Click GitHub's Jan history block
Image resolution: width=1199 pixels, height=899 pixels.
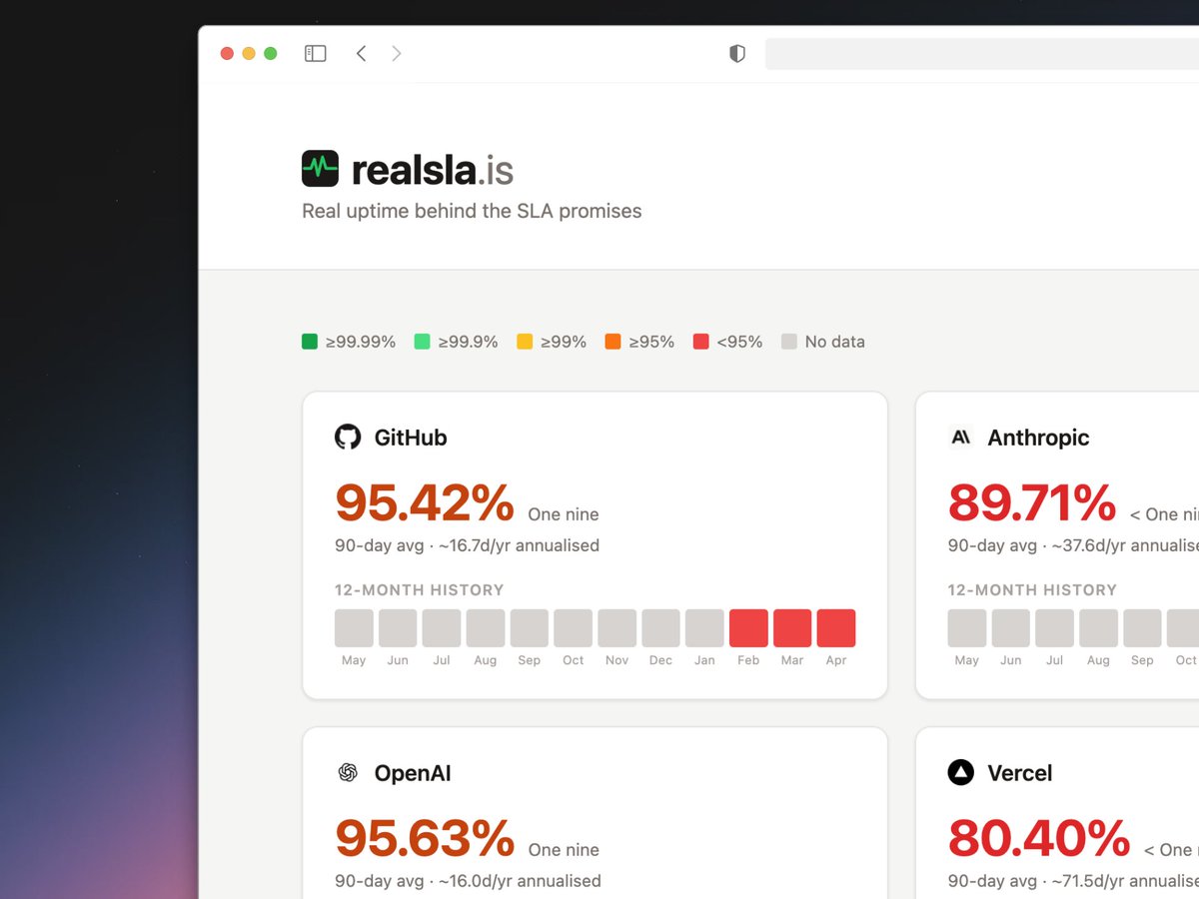click(x=704, y=628)
